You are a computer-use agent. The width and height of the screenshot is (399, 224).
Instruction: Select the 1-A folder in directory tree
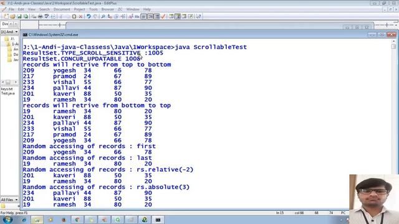tap(12, 44)
